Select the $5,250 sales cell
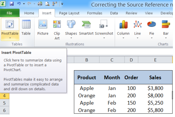The width and height of the screenshot is (175, 117). click(155, 103)
